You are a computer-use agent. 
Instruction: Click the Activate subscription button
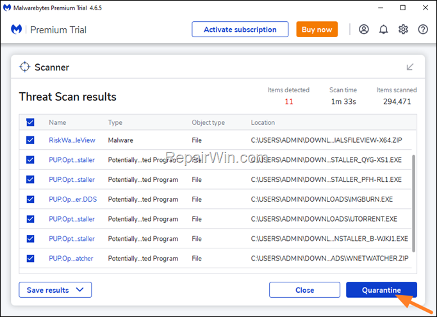click(240, 29)
